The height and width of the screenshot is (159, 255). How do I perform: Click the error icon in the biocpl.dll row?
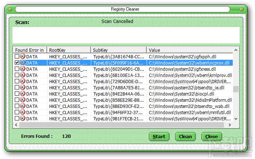pyautogui.click(x=23, y=93)
